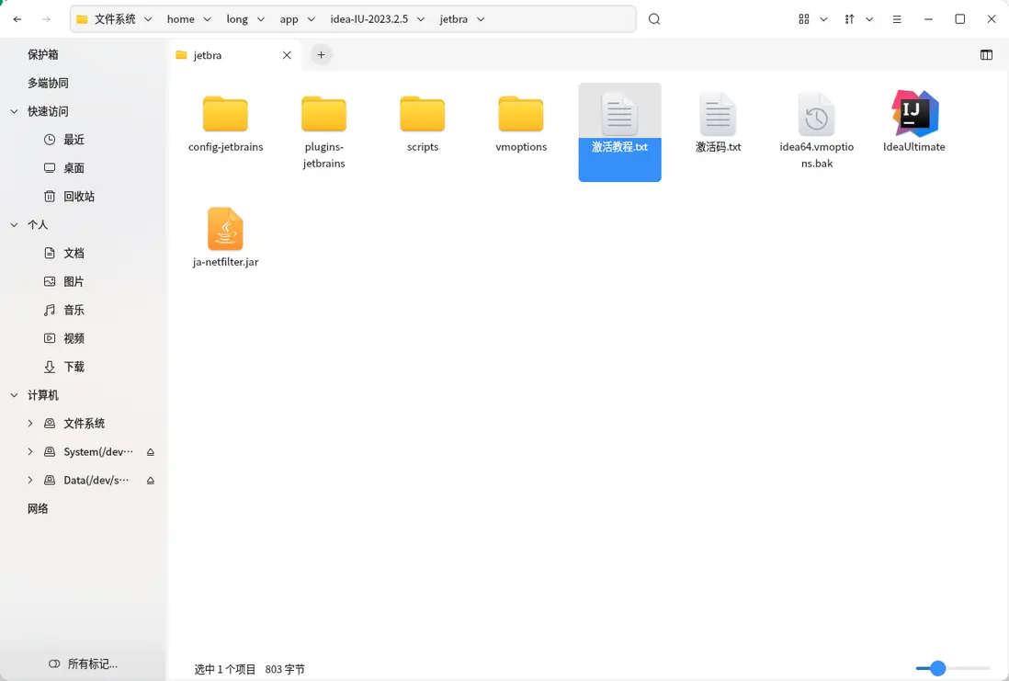Navigate to app in the path bar
The width and height of the screenshot is (1009, 681).
tap(289, 19)
